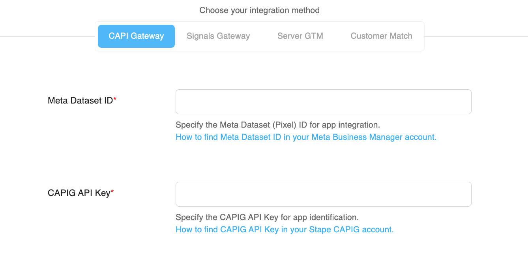Follow the 'How to find CAPIG API Key' link

[285, 230]
